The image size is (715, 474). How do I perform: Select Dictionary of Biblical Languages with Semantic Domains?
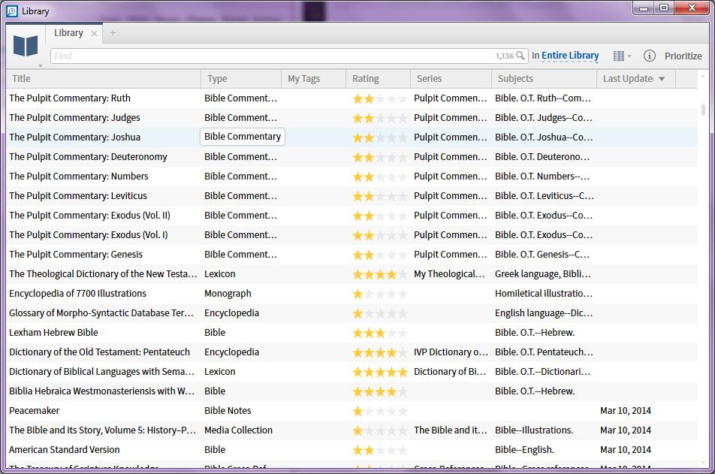(x=101, y=372)
